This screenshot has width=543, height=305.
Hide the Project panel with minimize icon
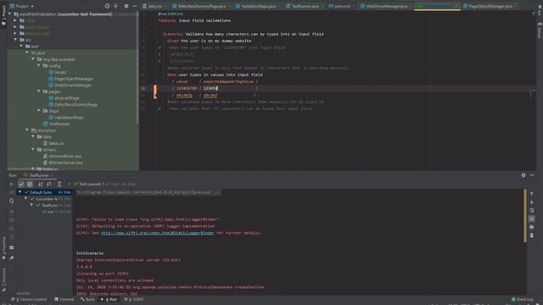(x=134, y=6)
